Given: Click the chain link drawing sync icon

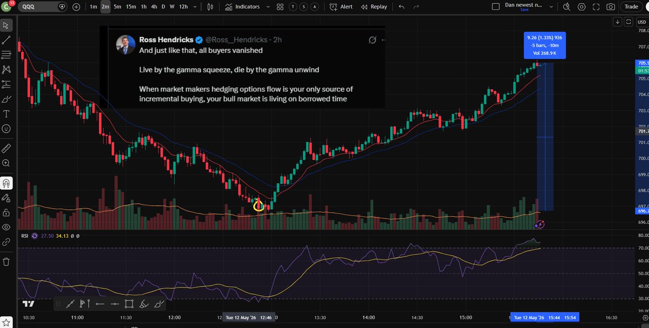Looking at the screenshot, I should [x=6, y=243].
